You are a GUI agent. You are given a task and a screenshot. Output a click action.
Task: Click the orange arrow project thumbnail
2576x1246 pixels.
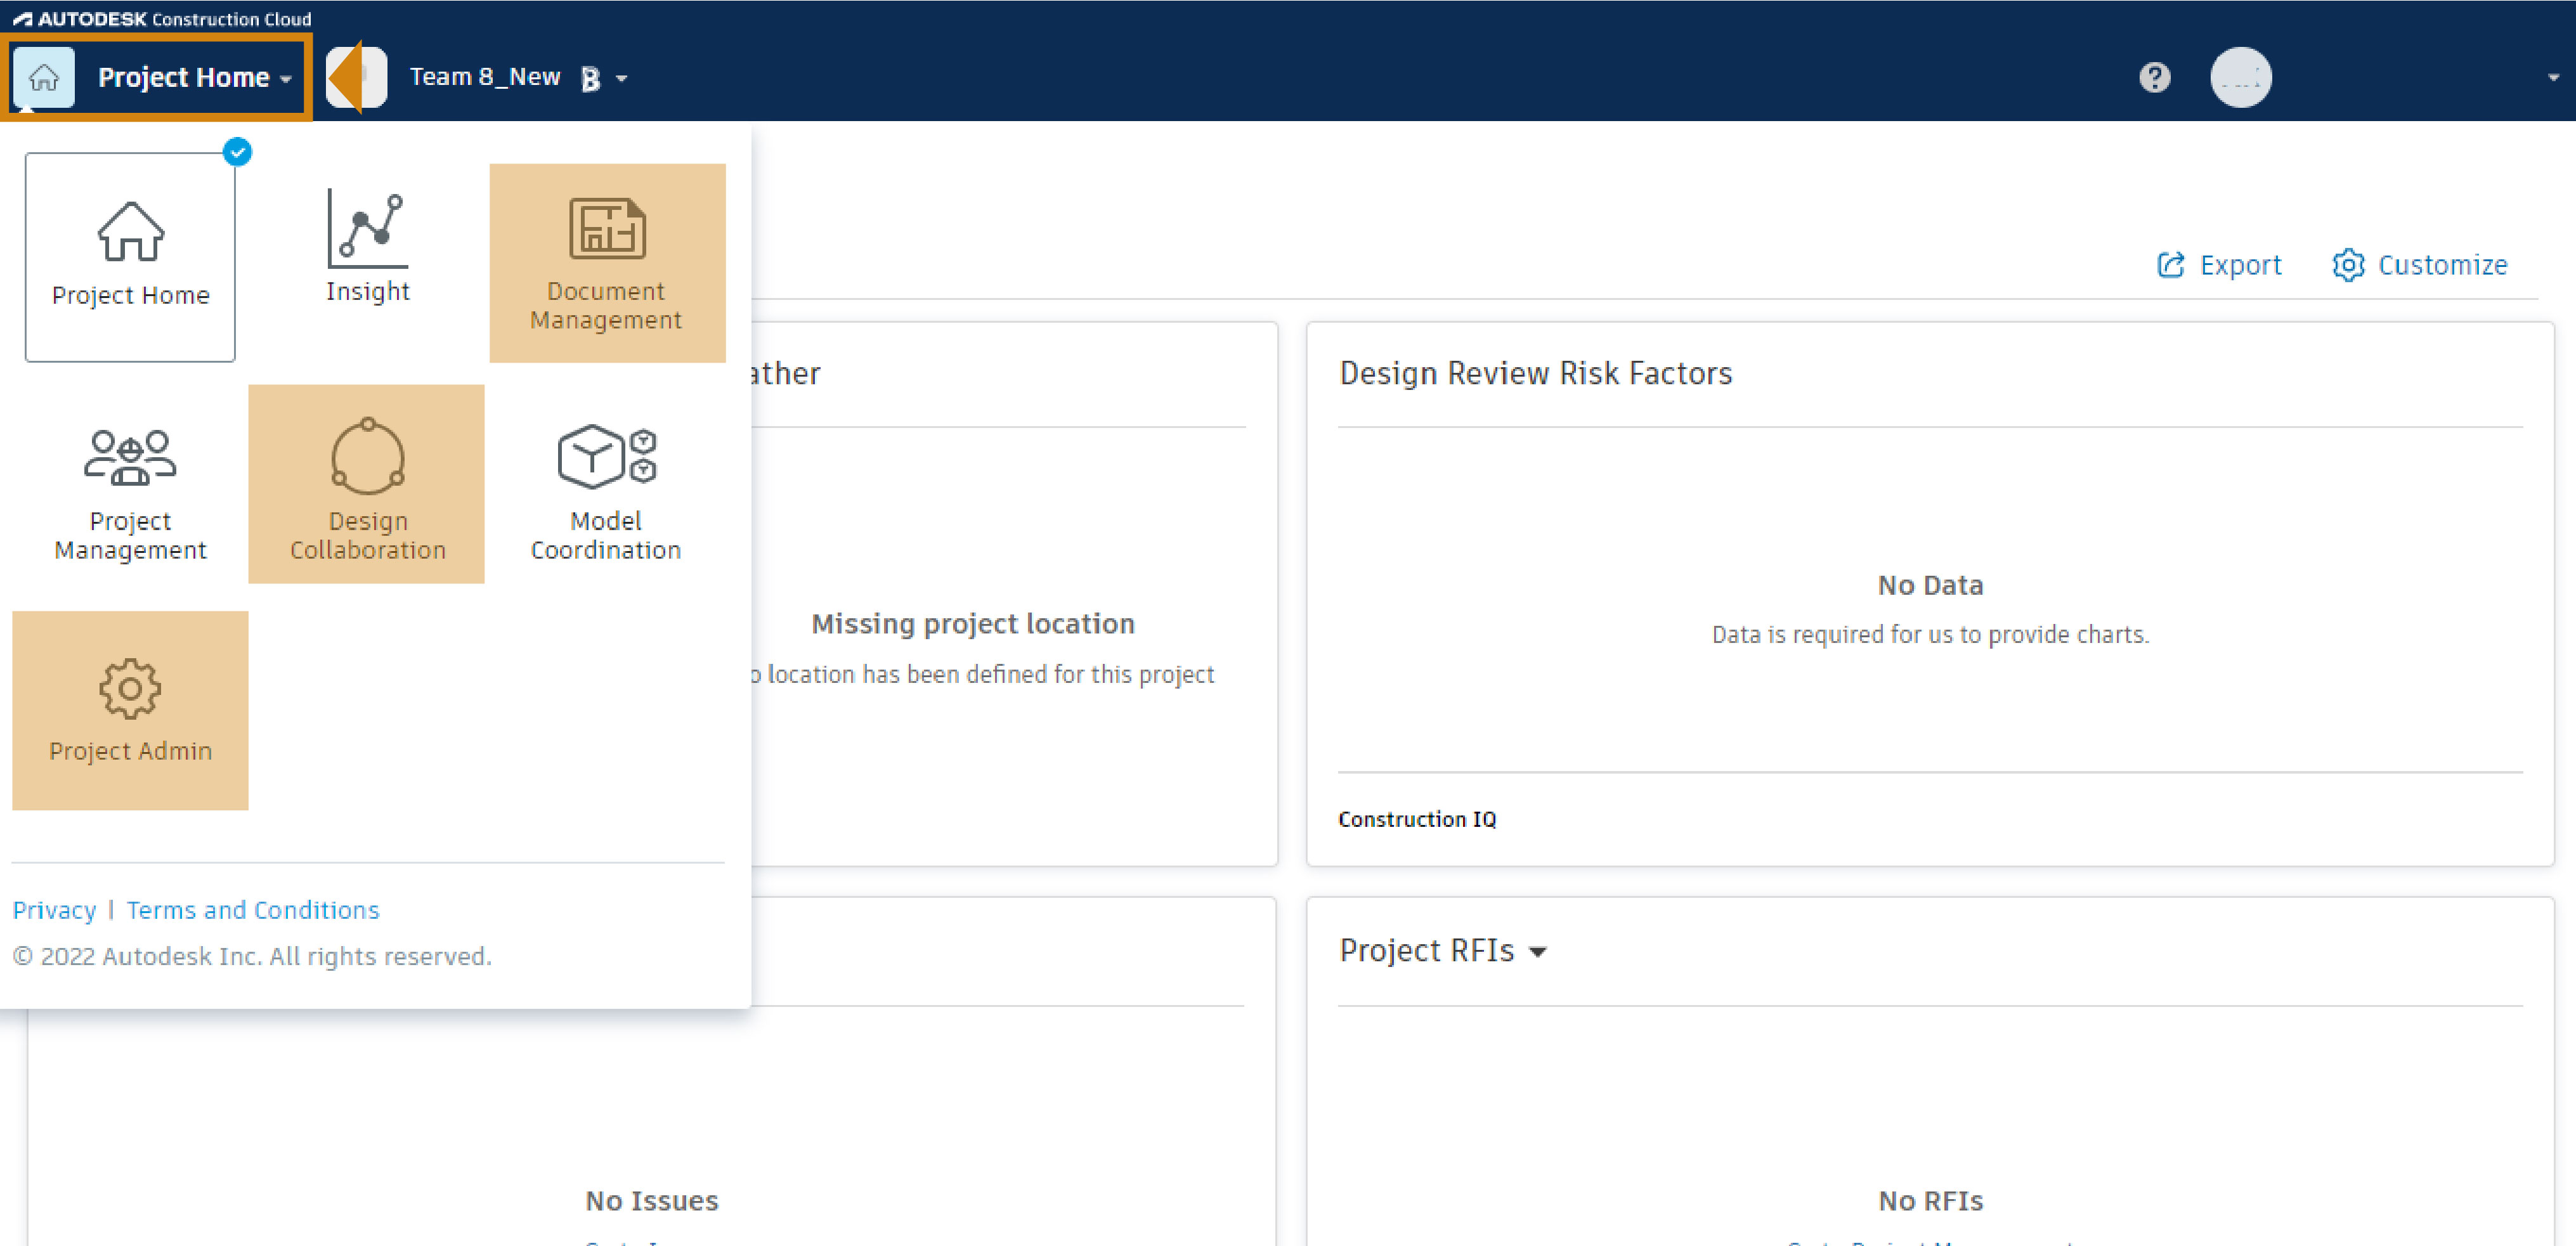(356, 77)
